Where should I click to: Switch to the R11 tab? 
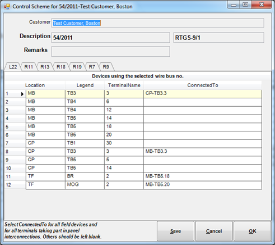[x=29, y=67]
